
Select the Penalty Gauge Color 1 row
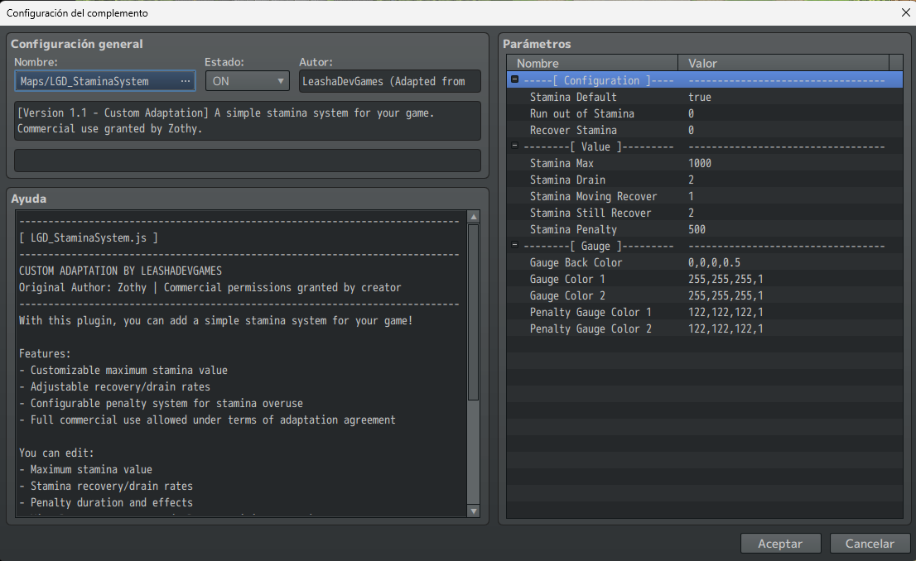[705, 312]
